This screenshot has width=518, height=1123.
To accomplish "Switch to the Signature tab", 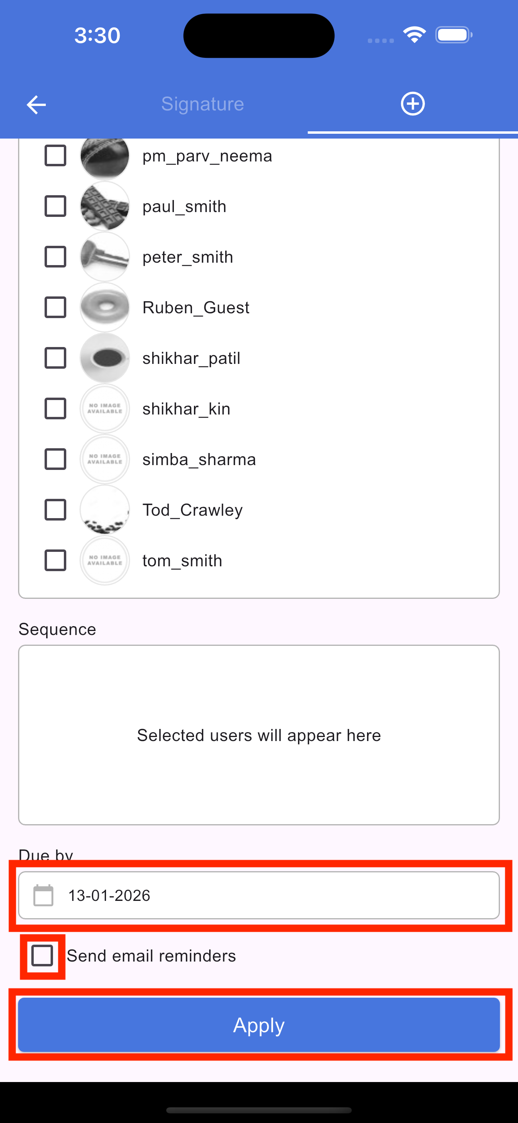I will pyautogui.click(x=202, y=104).
